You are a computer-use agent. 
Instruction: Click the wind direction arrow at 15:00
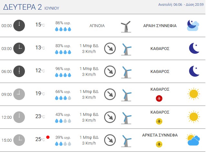(110, 140)
